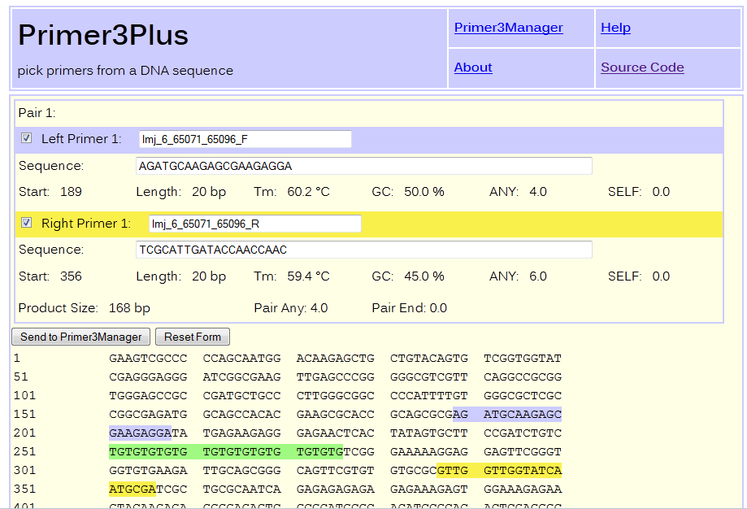Edit the Left Primer 1 name field
Image resolution: width=747 pixels, height=509 pixels.
coord(245,139)
